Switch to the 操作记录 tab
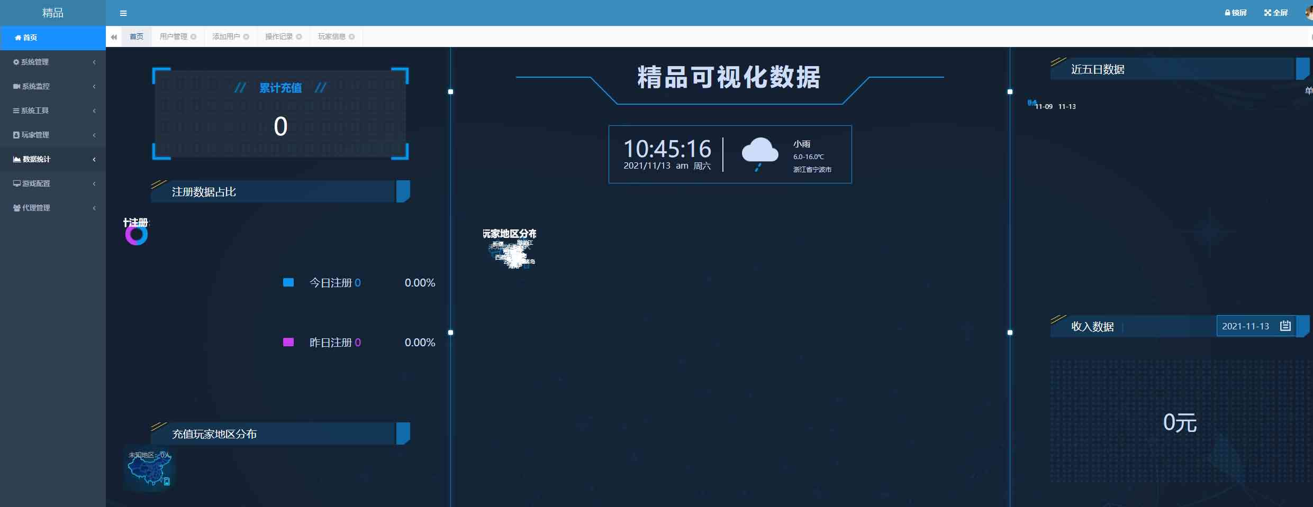The image size is (1313, 507). coord(278,37)
